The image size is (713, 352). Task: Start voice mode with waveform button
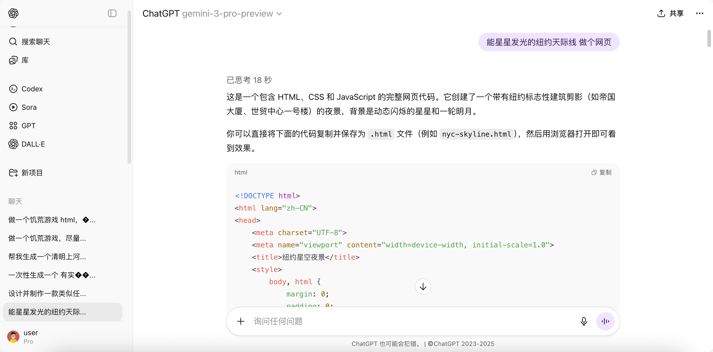pos(605,321)
